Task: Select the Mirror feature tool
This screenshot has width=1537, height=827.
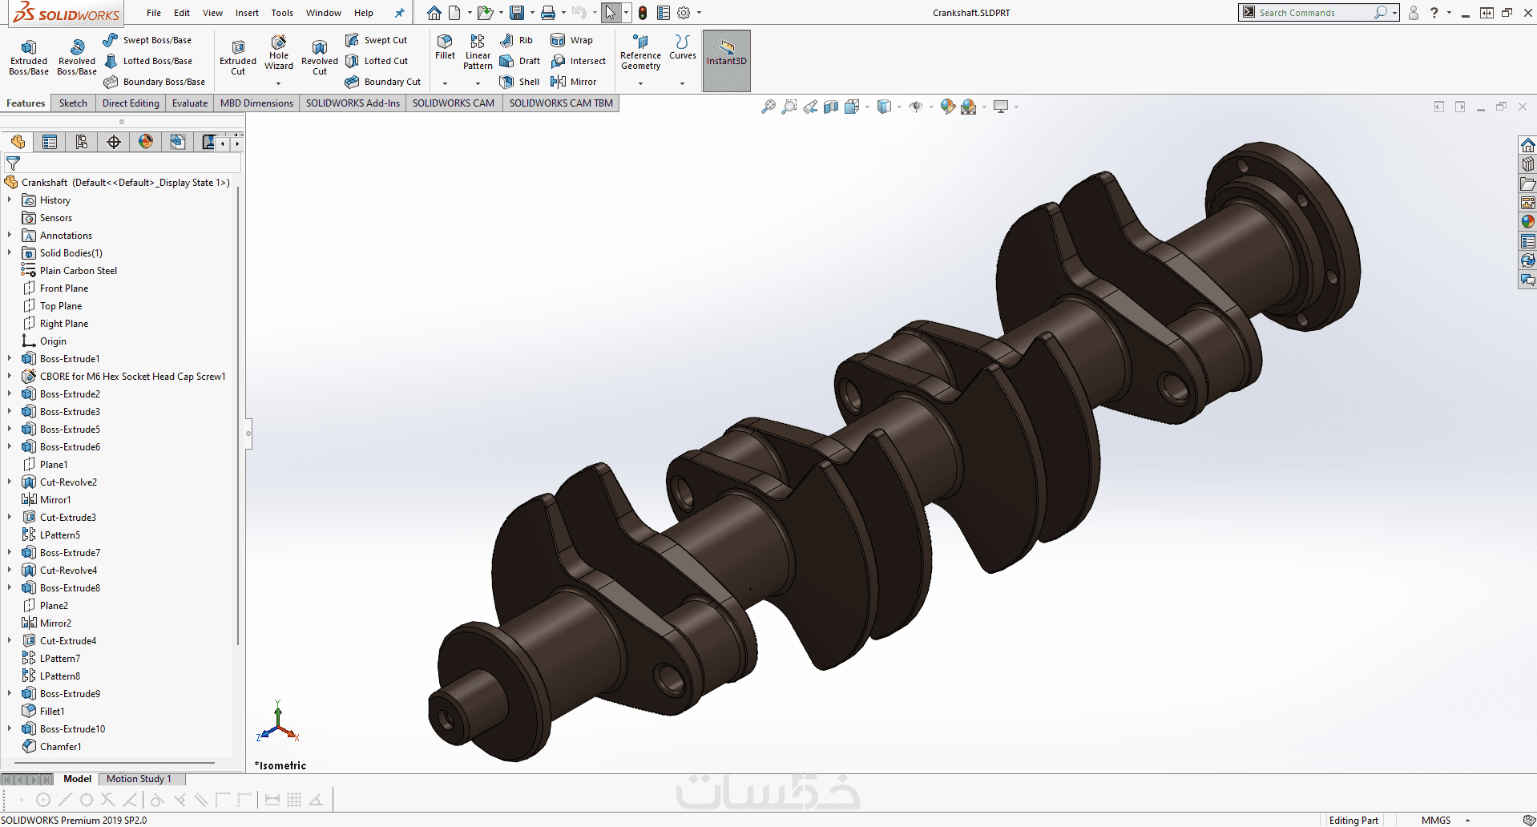Action: click(x=573, y=82)
